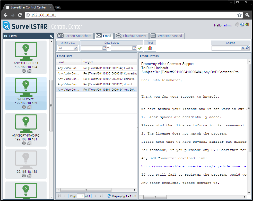Open the end date calendar picker
Screen dimensions: 253x201
[x=135, y=48]
